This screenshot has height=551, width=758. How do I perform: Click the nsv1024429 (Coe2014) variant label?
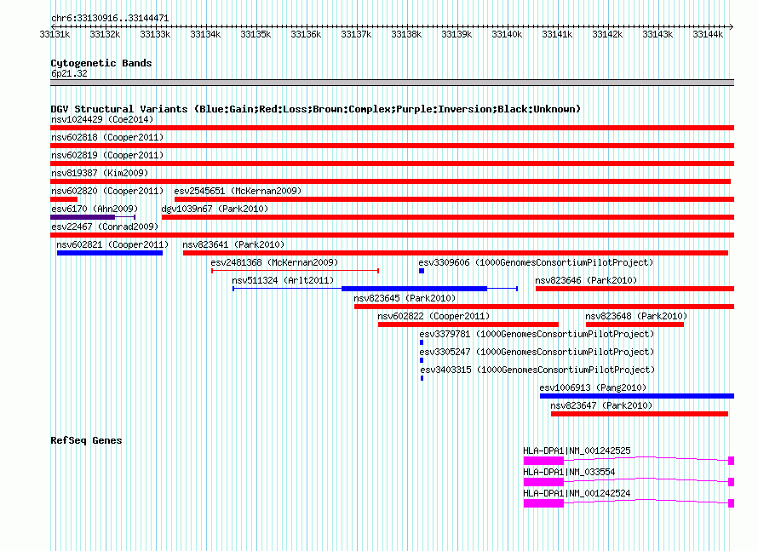(x=102, y=119)
